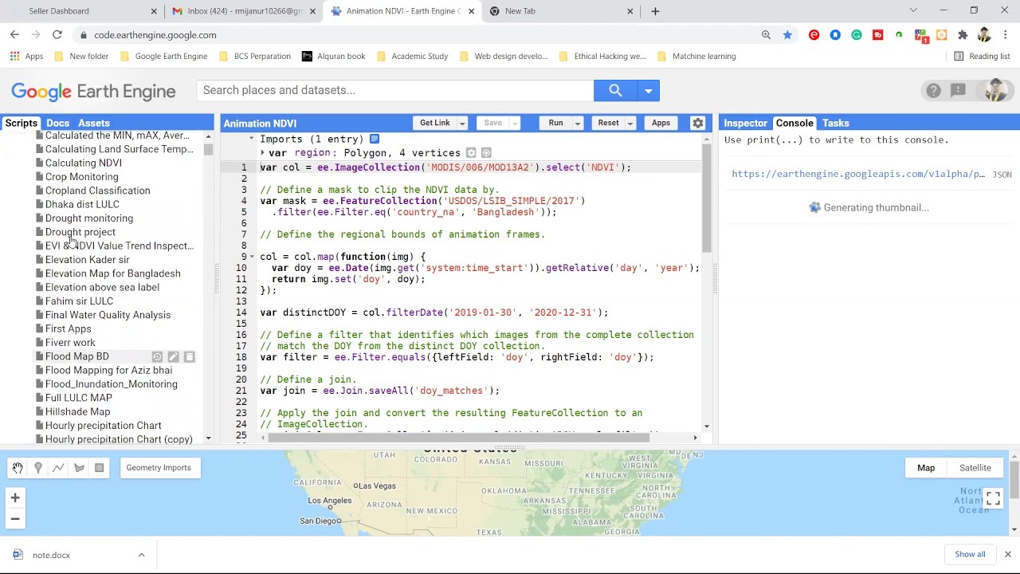Open the Grammarly extension icon
Viewport: 1020px width, 574px height.
pos(857,35)
